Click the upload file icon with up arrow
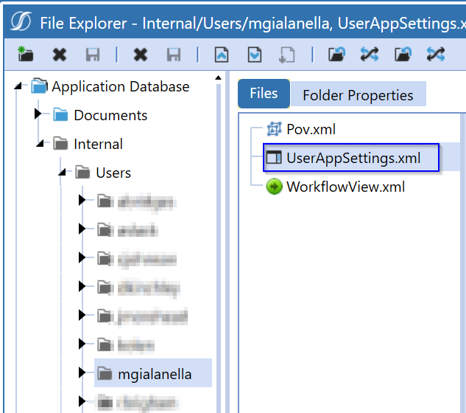The height and width of the screenshot is (413, 466). [222, 55]
